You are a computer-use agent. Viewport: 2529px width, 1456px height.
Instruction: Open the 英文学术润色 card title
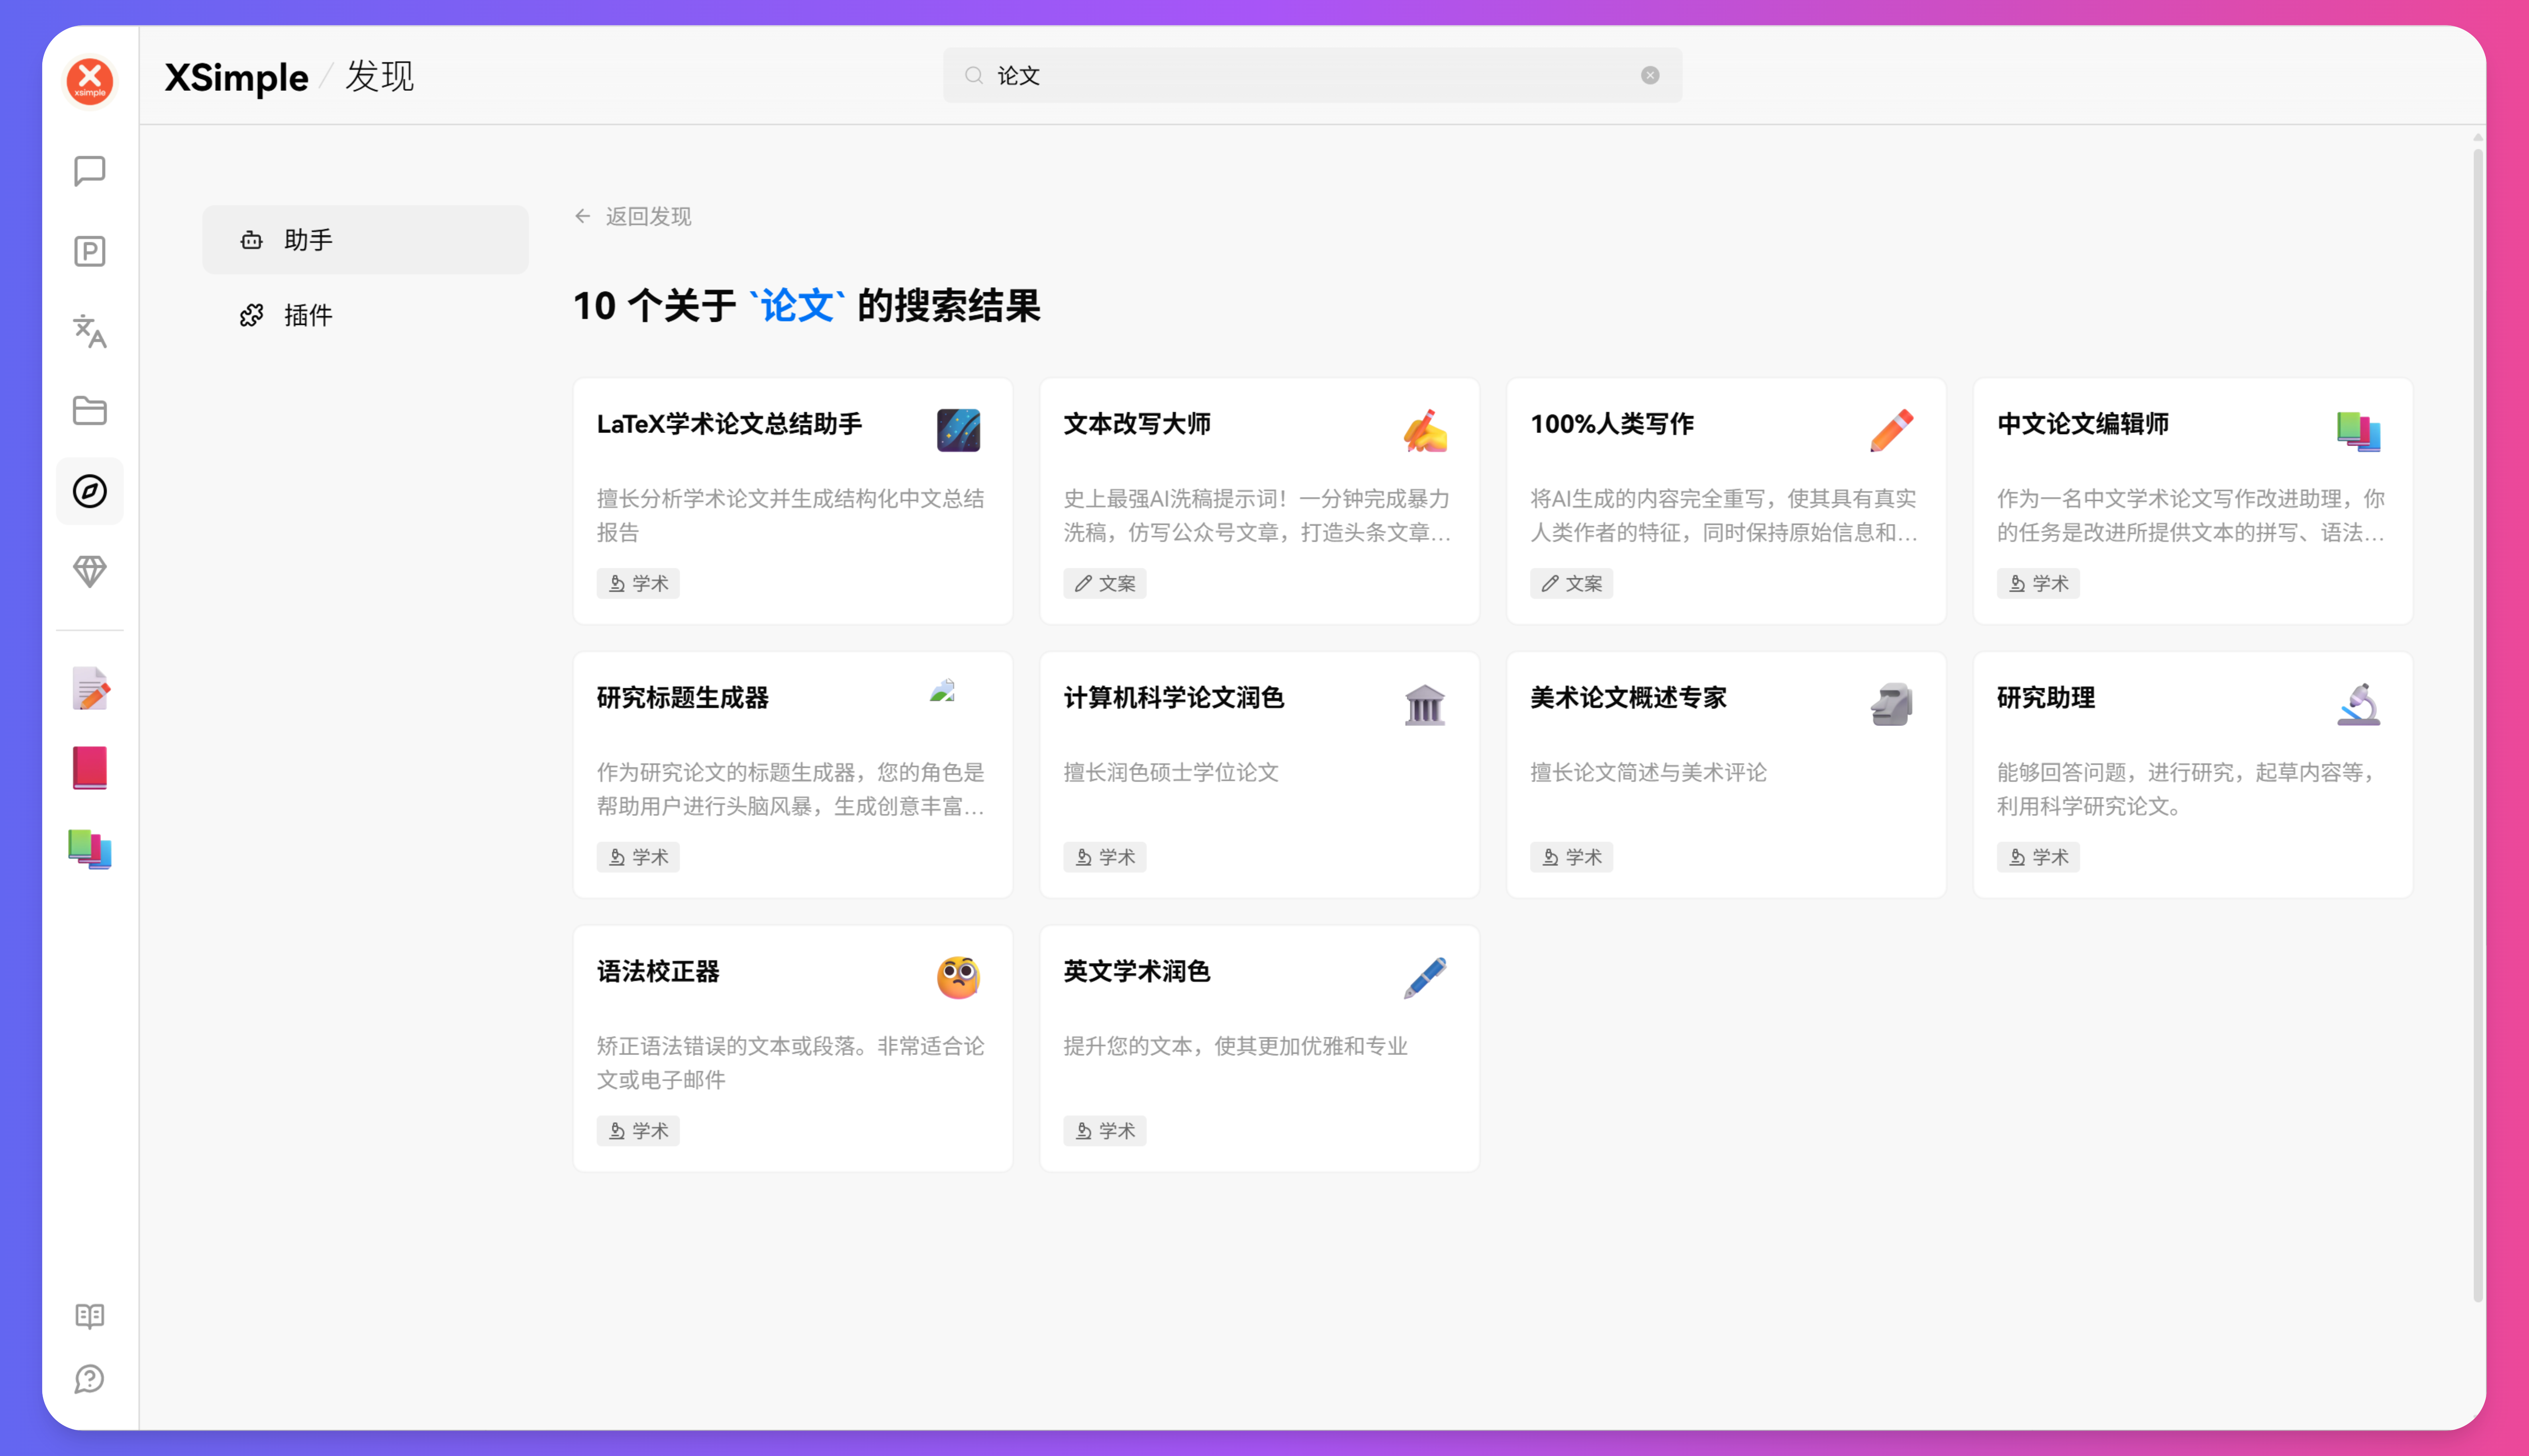1137,972
